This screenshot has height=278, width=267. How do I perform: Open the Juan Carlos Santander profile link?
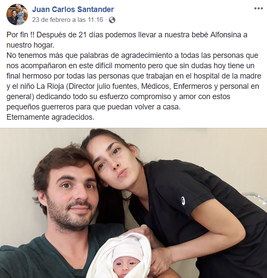(x=73, y=9)
